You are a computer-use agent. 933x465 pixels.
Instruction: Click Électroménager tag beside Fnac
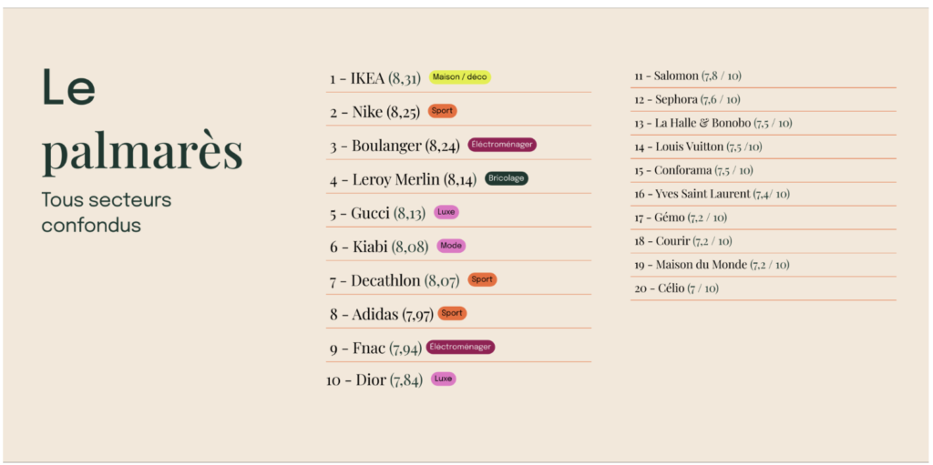tap(460, 347)
